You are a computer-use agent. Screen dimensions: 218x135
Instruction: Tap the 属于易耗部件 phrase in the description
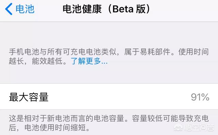click(147, 52)
